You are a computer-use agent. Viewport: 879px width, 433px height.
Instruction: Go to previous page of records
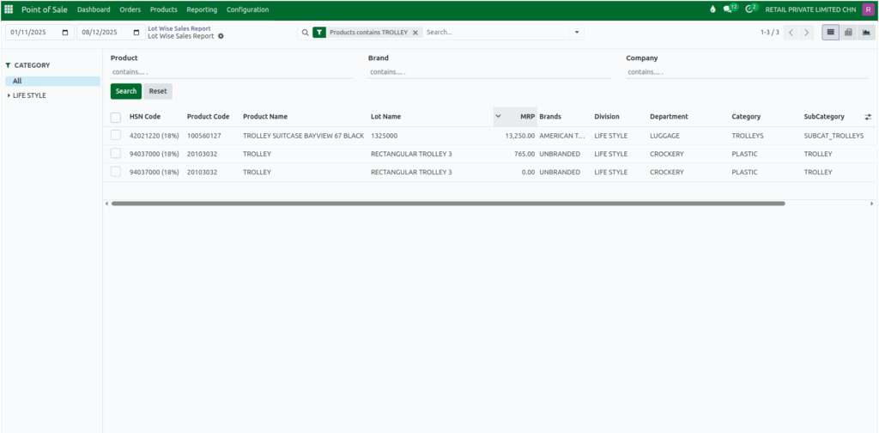coord(791,33)
